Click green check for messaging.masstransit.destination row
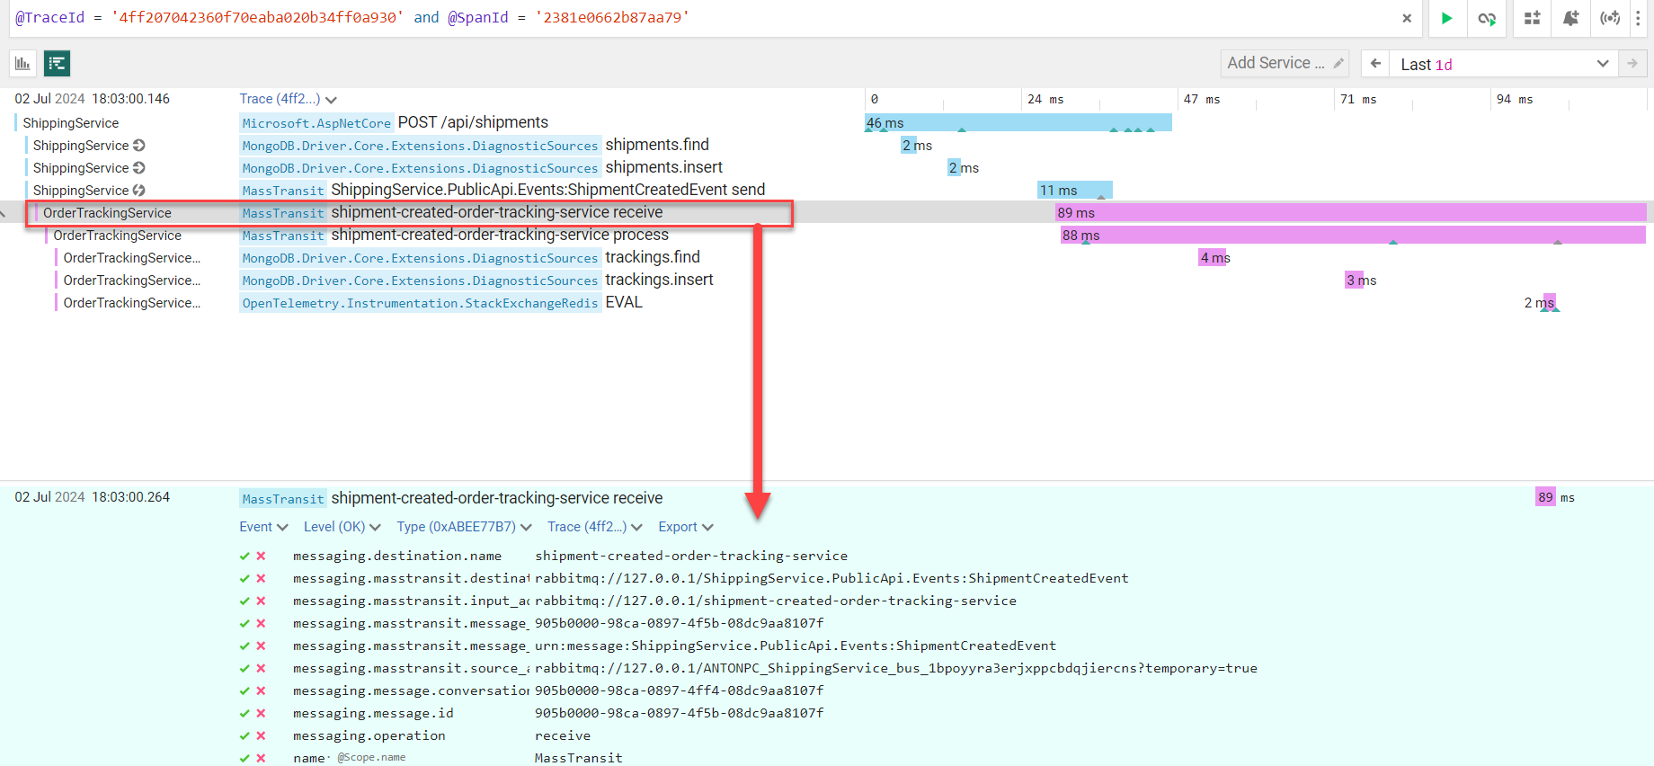 point(245,578)
